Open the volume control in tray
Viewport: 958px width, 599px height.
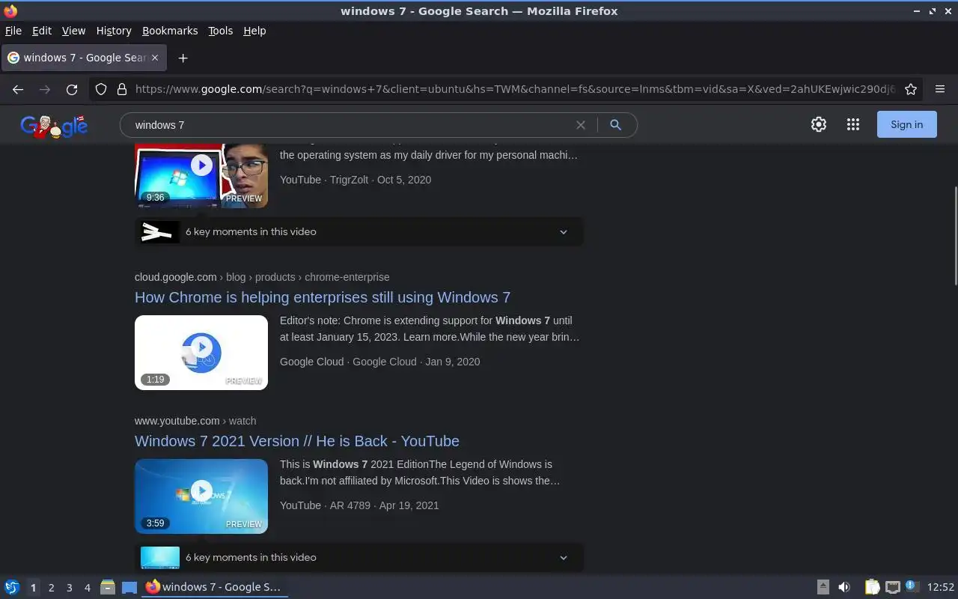pyautogui.click(x=844, y=587)
